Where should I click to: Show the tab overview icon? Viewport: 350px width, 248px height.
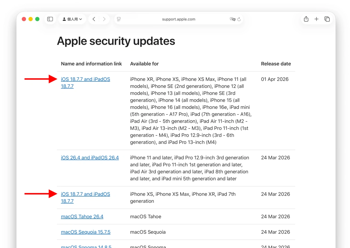(327, 19)
